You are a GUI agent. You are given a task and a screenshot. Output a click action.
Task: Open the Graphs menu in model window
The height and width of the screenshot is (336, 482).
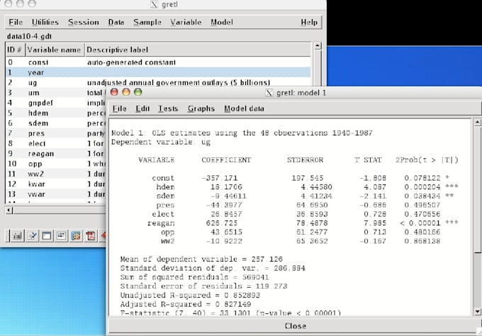[x=201, y=108]
